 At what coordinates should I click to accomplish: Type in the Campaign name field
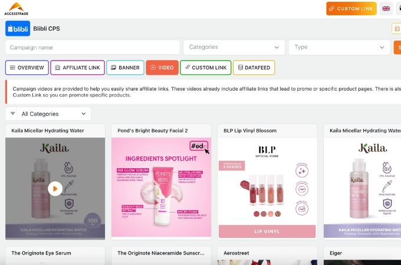coord(93,47)
